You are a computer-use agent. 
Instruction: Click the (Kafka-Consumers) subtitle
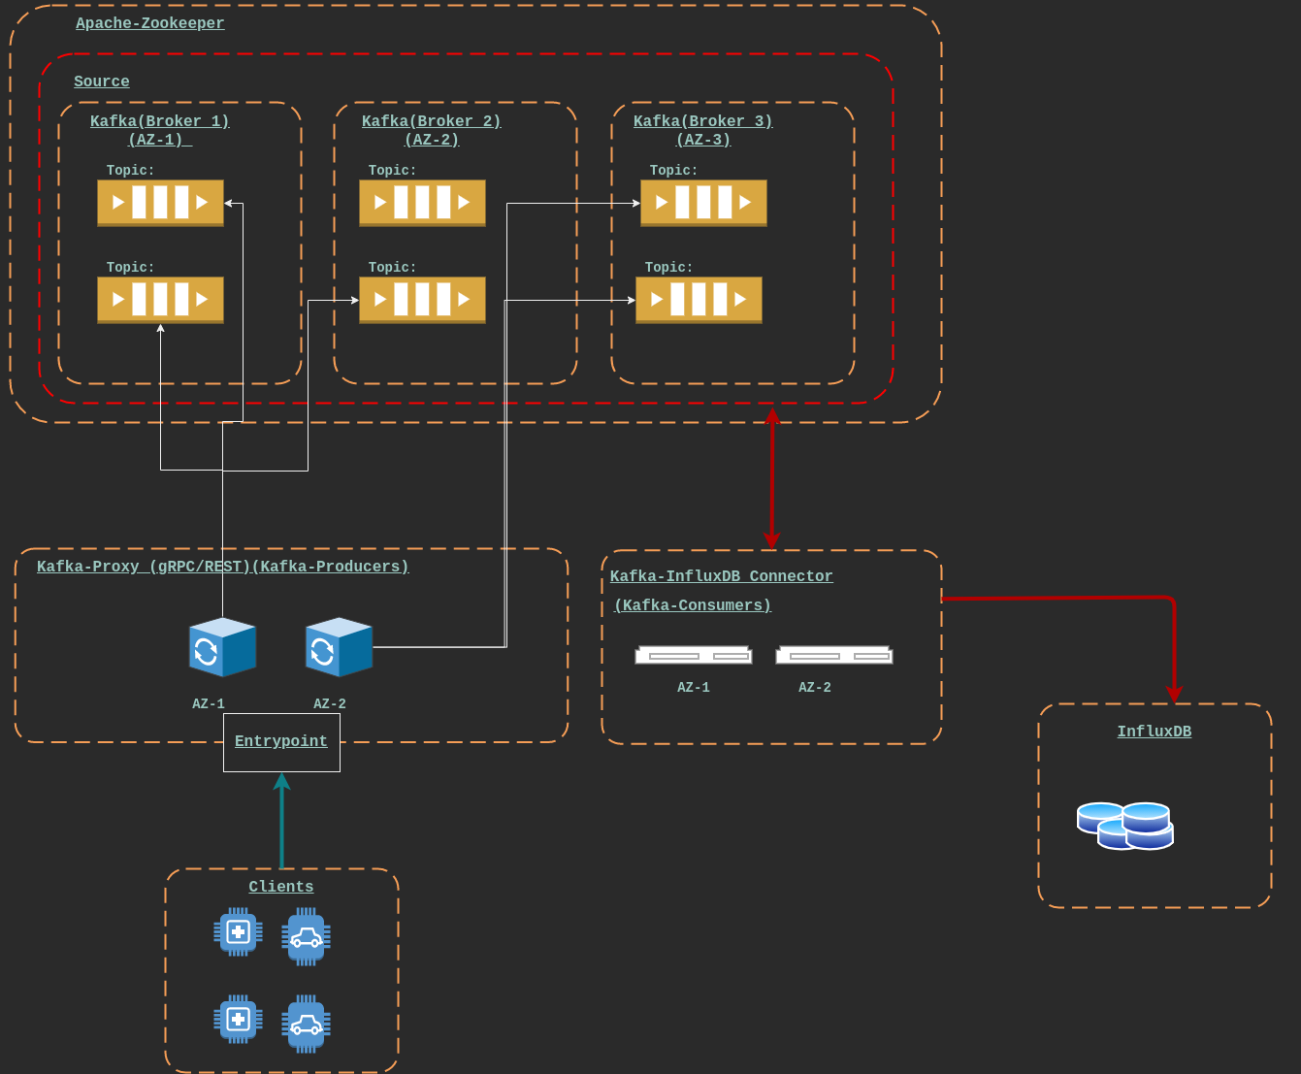(693, 605)
